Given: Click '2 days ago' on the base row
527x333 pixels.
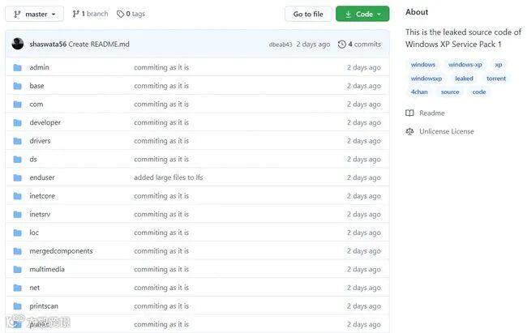Looking at the screenshot, I should pyautogui.click(x=364, y=86).
